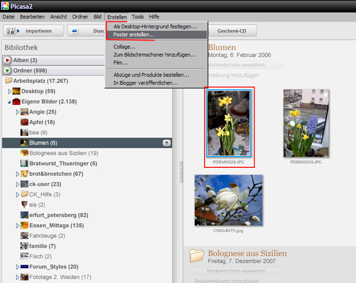Toggle the Ordner section green arrow
356x283 pixels.
click(x=7, y=70)
